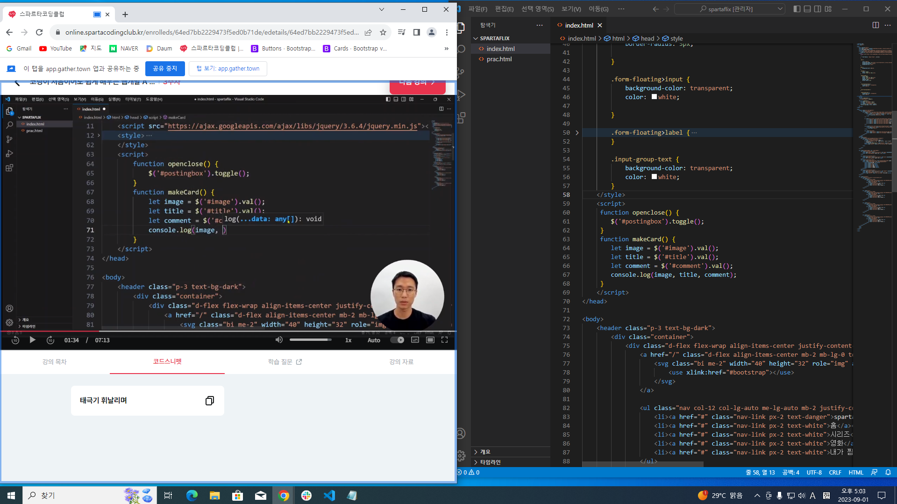Image resolution: width=897 pixels, height=504 pixels.
Task: Open the 강의 목차 tab
Action: point(55,362)
